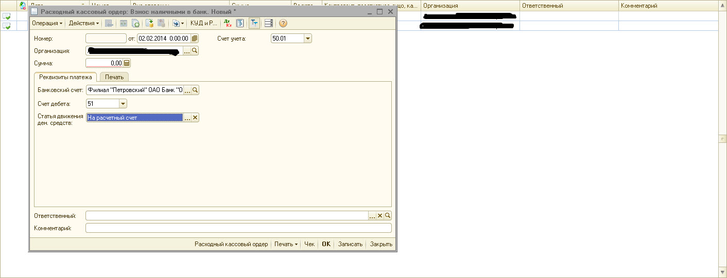The height and width of the screenshot is (278, 727).
Task: Open the Операция menu
Action: [47, 23]
